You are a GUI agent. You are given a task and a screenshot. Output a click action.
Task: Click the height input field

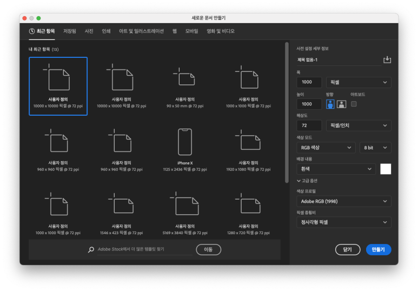309,104
